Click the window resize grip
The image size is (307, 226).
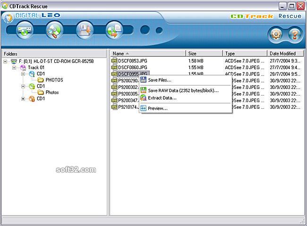point(302,221)
